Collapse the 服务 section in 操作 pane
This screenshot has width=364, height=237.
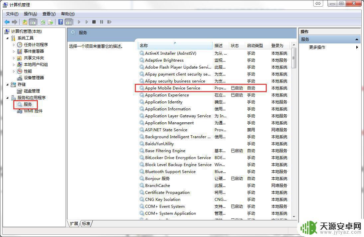[x=357, y=39]
